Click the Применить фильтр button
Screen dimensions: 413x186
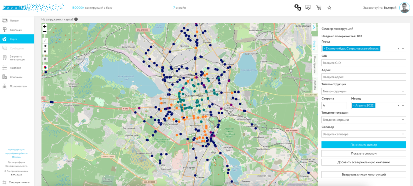coord(363,145)
